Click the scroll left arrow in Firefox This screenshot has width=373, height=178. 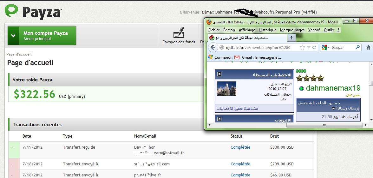point(209,125)
